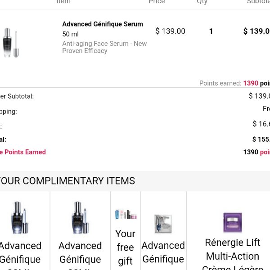Select the free gift set image
Viewport: 270px width, 270px height.
tap(126, 214)
